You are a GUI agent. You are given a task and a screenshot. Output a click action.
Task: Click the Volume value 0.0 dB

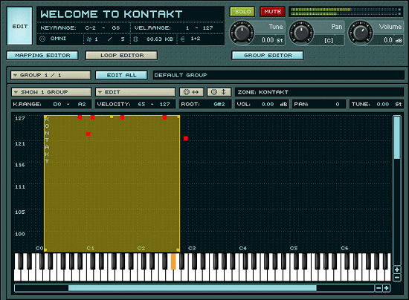[x=393, y=40]
